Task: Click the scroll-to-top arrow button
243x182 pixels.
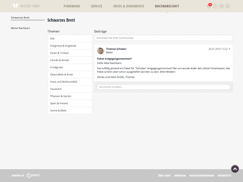Action: pos(235,169)
